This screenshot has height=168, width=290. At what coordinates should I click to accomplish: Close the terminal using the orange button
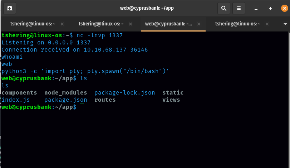(x=284, y=8)
